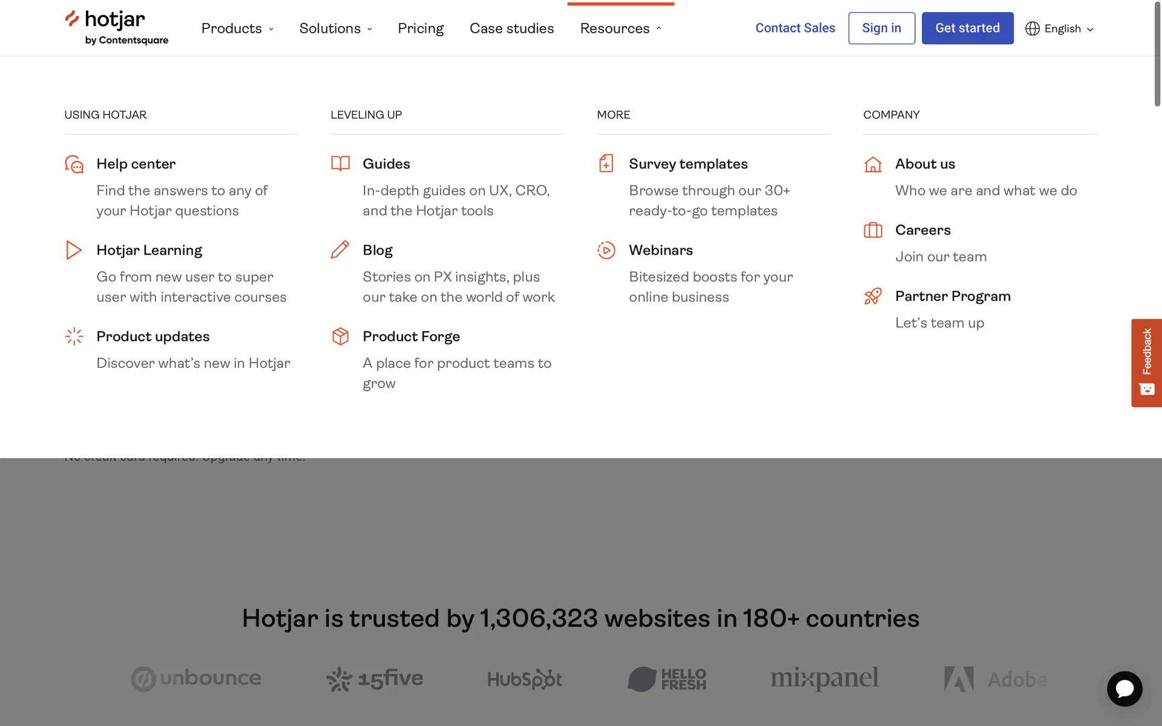Click the Help center chat bubble icon
The width and height of the screenshot is (1162, 726).
click(74, 164)
